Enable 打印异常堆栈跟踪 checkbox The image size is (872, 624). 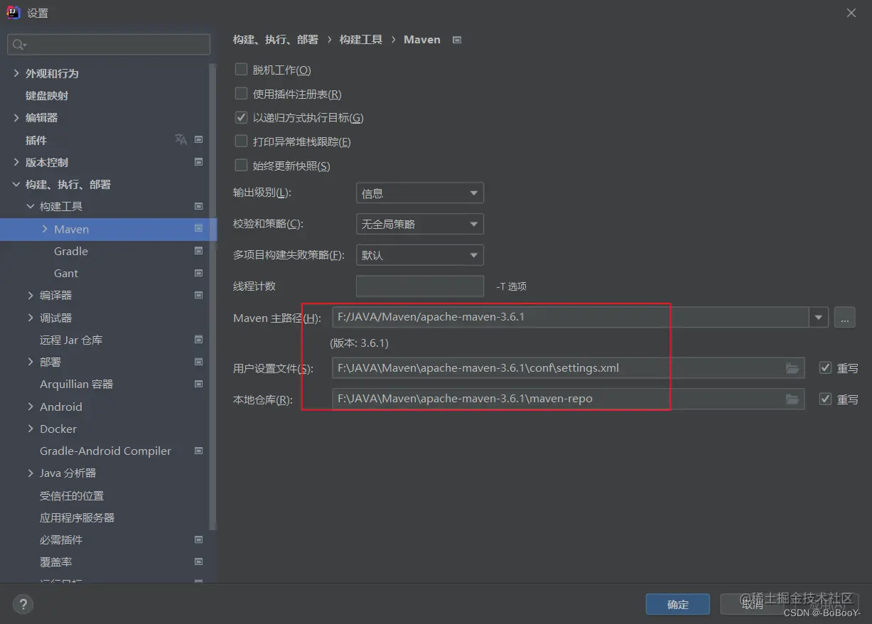pyautogui.click(x=241, y=141)
